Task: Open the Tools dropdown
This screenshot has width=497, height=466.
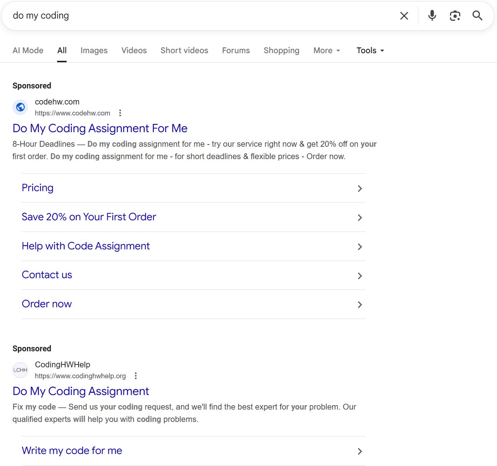Action: [x=370, y=50]
